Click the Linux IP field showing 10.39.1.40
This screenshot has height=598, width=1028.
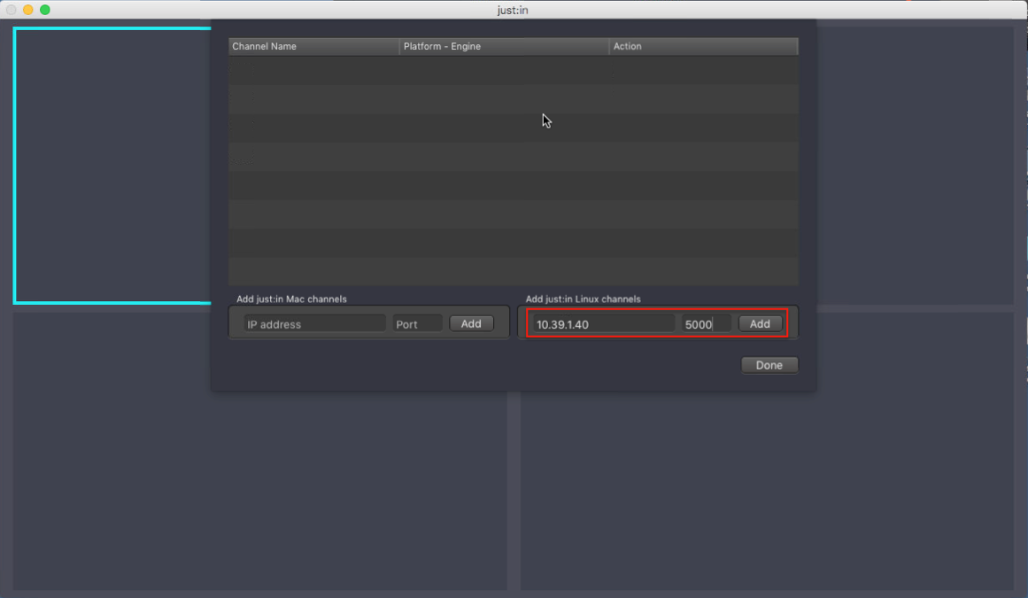tap(603, 324)
